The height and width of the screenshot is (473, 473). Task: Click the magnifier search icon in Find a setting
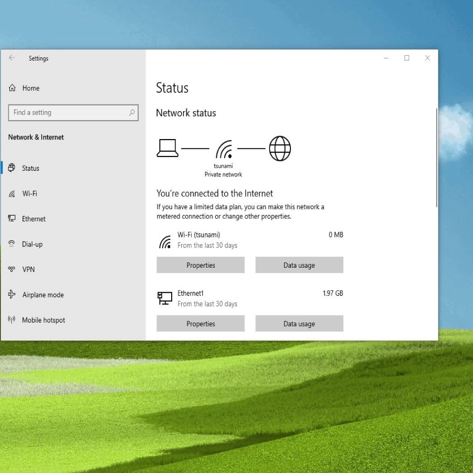132,113
